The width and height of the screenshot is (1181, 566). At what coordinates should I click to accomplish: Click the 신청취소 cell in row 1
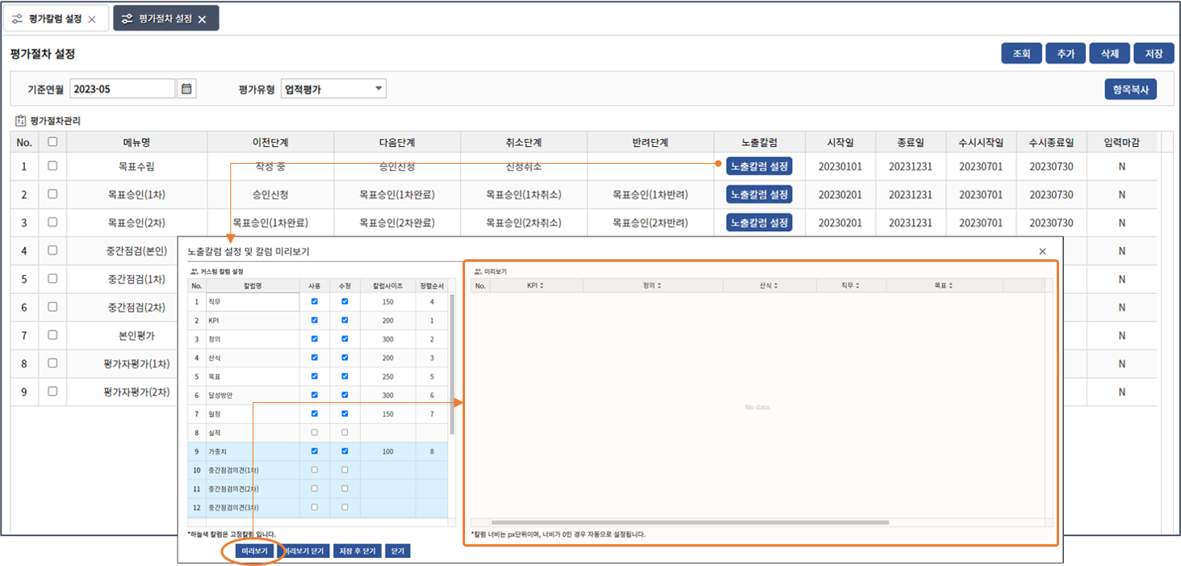[x=523, y=166]
